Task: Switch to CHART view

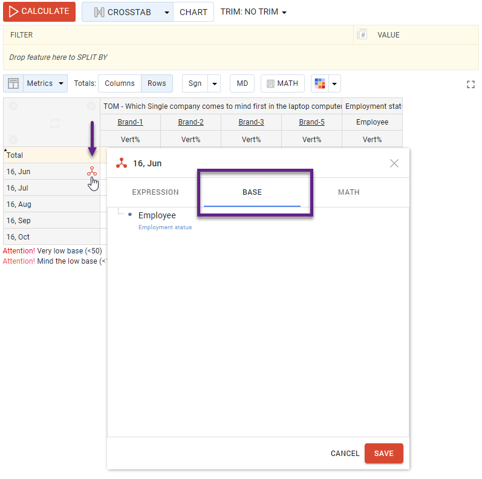Action: [194, 12]
